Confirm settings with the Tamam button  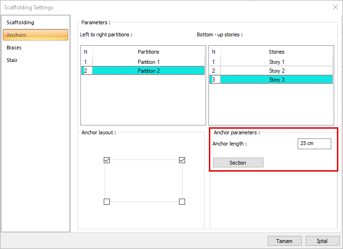click(x=284, y=241)
